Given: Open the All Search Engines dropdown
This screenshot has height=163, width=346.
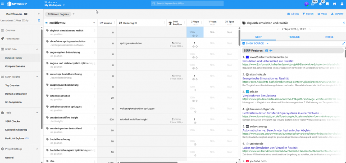Looking at the screenshot, I should (x=60, y=14).
